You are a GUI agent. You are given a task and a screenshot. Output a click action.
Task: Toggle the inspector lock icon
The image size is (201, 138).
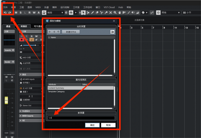pyautogui.click(x=36, y=40)
